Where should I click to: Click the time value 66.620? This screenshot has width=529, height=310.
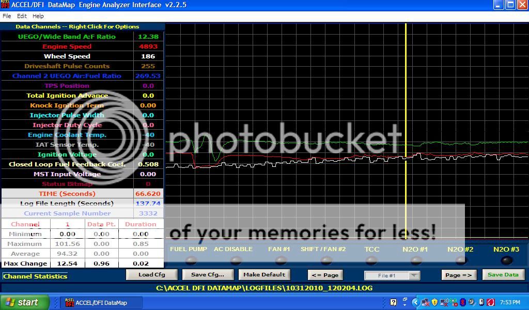[x=148, y=194]
